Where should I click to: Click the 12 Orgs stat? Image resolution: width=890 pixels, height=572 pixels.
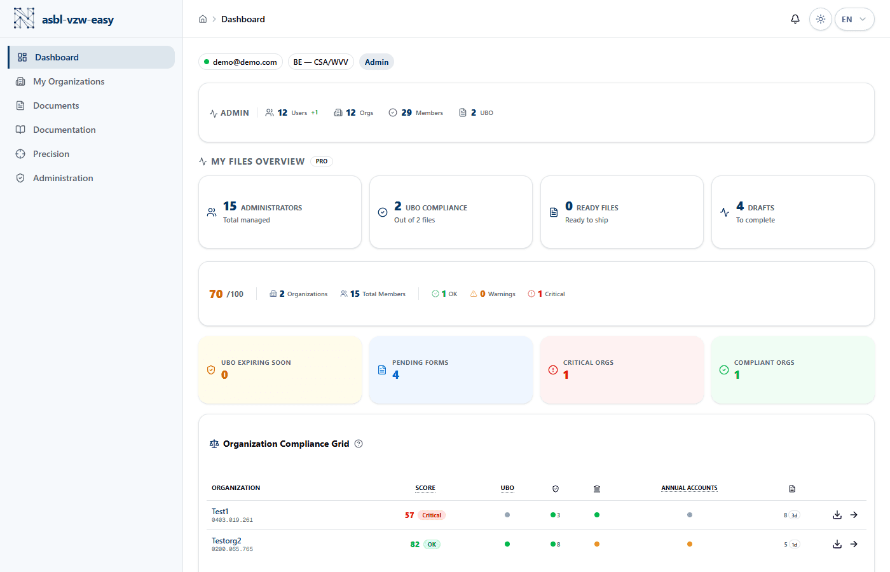(x=353, y=112)
